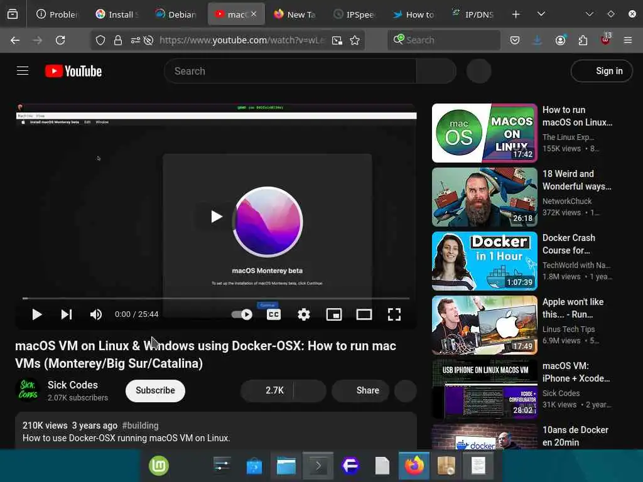Open Apple won't like this video thumbnail
643x482 pixels.
click(x=485, y=325)
